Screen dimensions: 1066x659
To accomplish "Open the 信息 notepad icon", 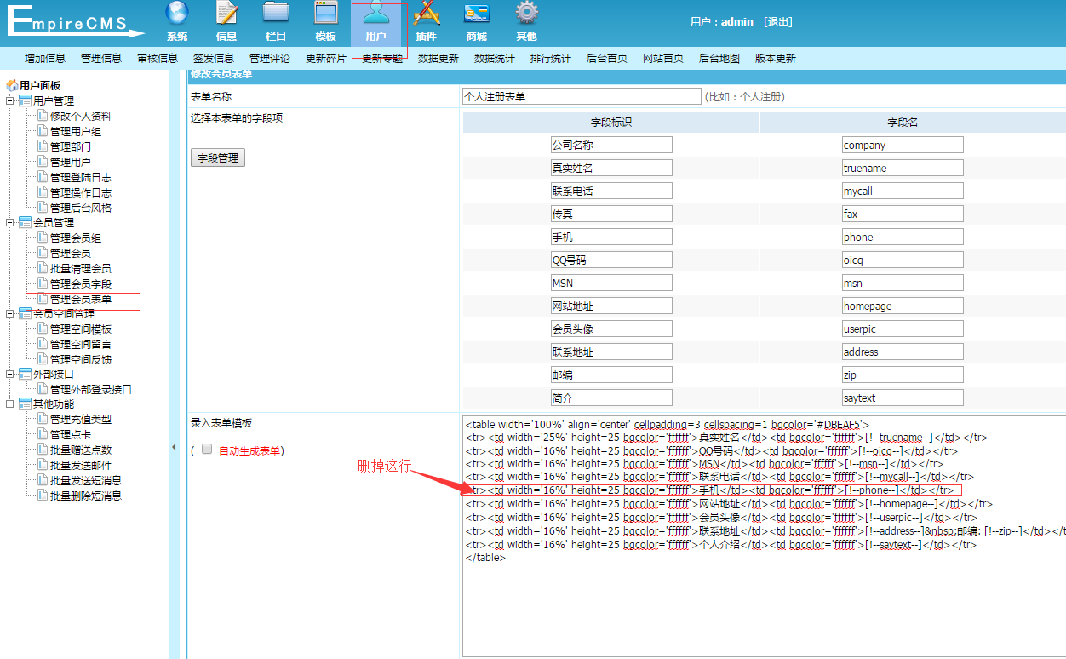I will point(226,14).
